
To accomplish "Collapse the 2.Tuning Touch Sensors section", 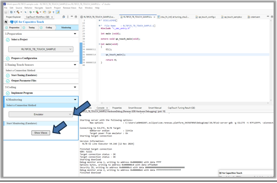I will point(75,65).
